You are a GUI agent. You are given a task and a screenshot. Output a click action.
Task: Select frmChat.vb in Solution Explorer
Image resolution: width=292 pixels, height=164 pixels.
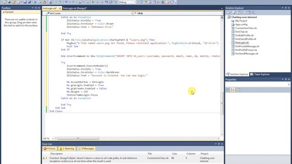241,31
